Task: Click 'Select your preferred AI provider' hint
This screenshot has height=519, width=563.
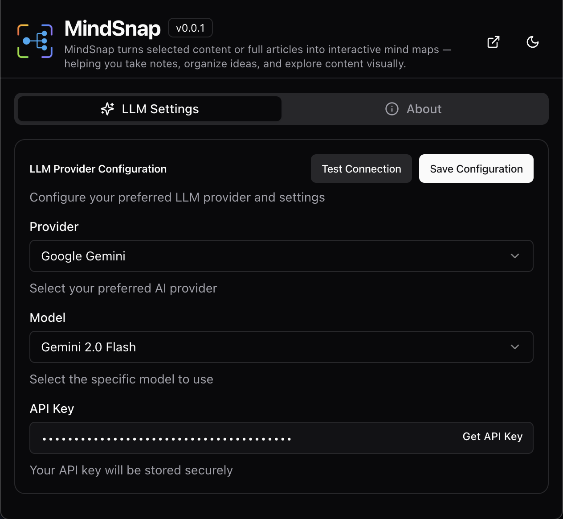Action: tap(123, 288)
